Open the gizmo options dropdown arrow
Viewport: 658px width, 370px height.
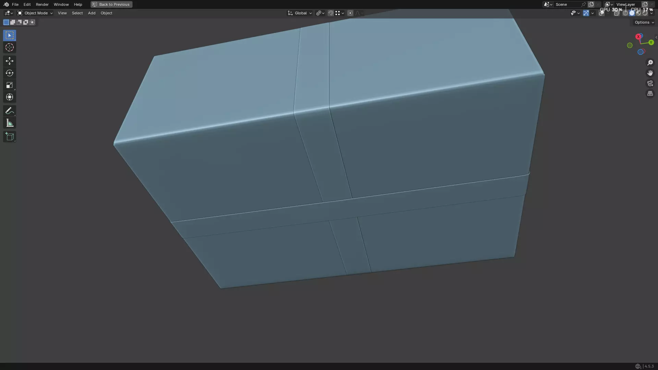click(x=593, y=13)
